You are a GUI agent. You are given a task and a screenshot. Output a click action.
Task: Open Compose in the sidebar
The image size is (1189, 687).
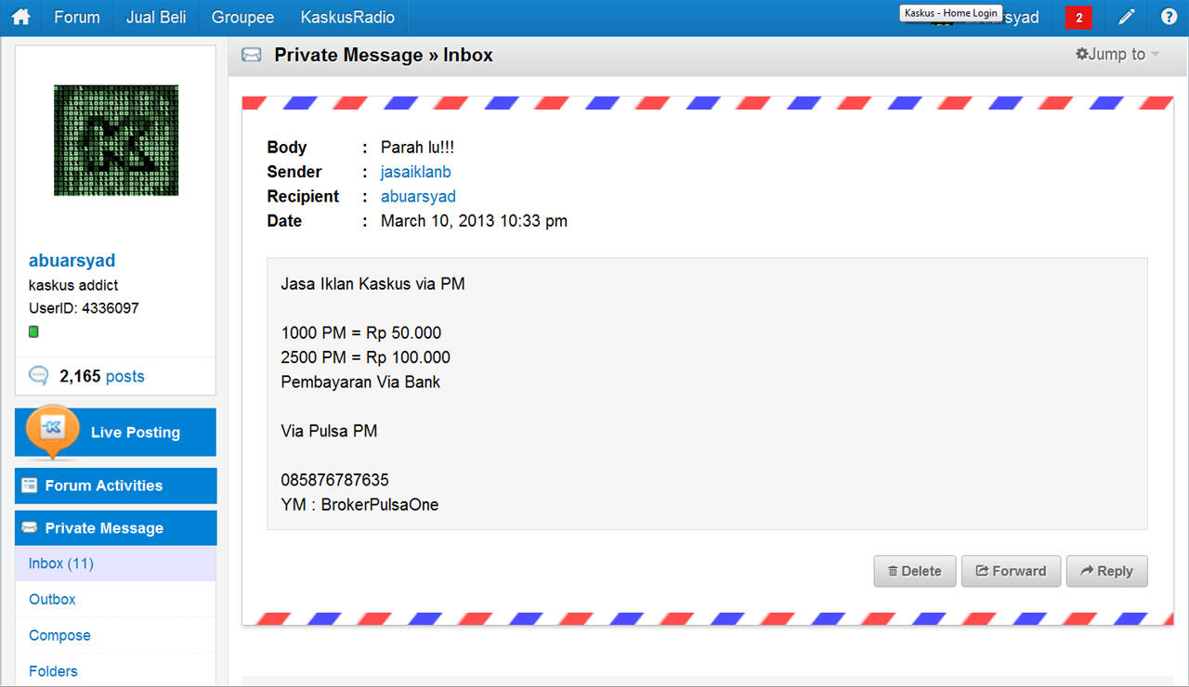59,636
